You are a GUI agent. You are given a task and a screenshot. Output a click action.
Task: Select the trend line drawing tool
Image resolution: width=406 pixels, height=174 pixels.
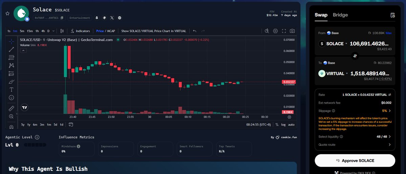[x=12, y=49]
